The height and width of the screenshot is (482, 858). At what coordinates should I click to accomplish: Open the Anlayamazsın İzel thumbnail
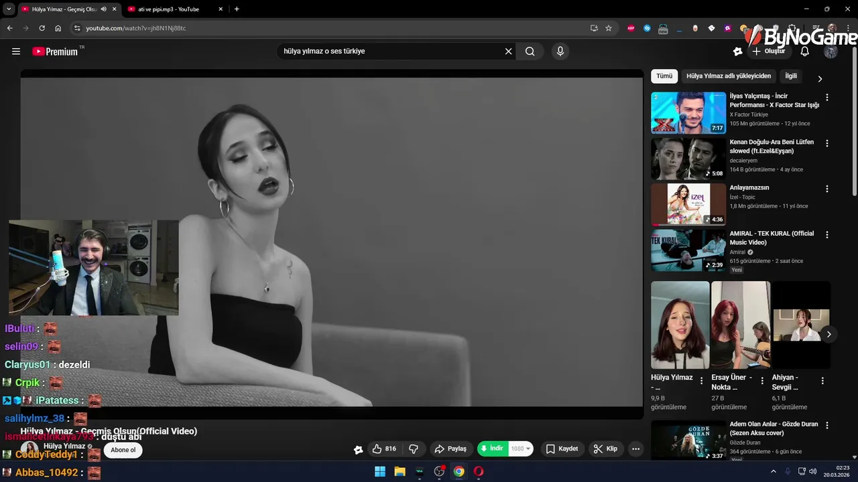[x=688, y=204]
